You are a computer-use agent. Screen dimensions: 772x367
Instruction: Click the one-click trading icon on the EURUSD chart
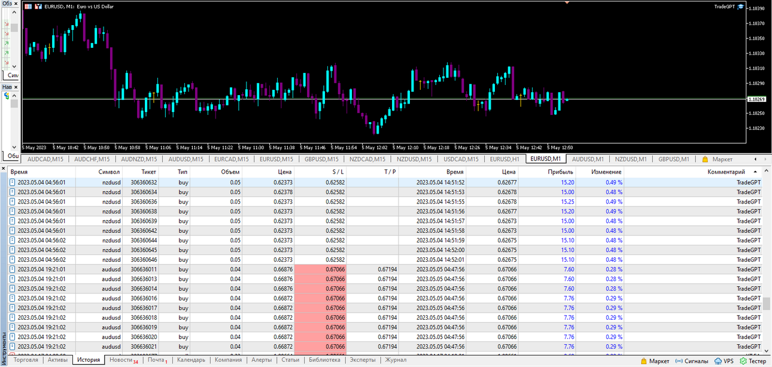tap(38, 7)
